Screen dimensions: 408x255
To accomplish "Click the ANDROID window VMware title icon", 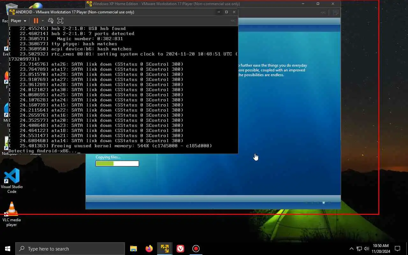I will (12, 12).
